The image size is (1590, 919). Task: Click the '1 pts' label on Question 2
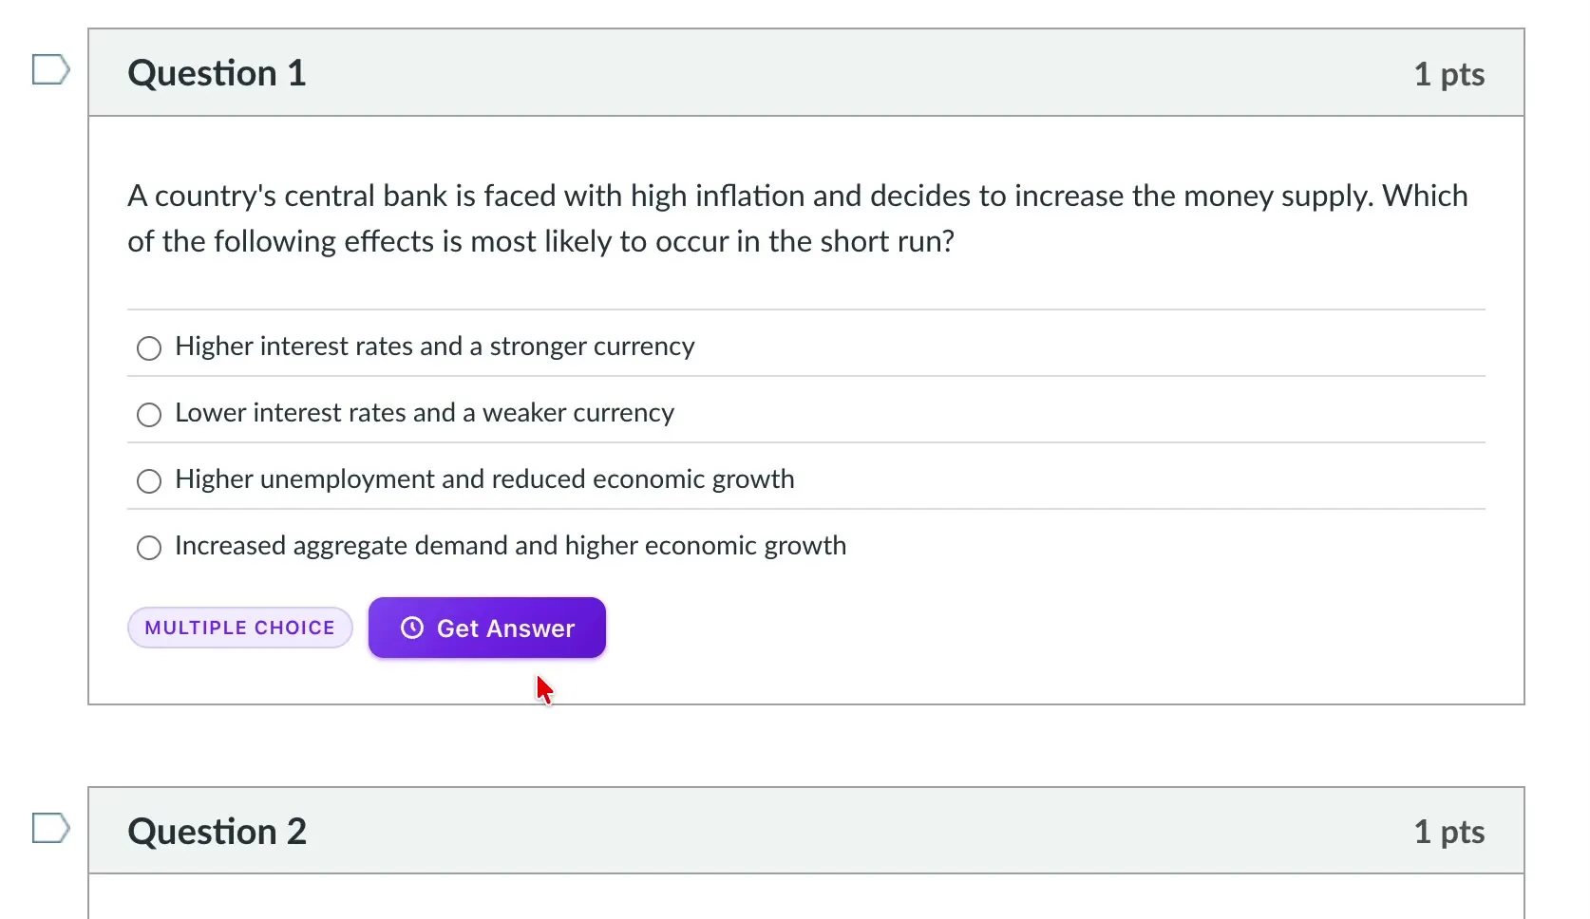coord(1449,832)
